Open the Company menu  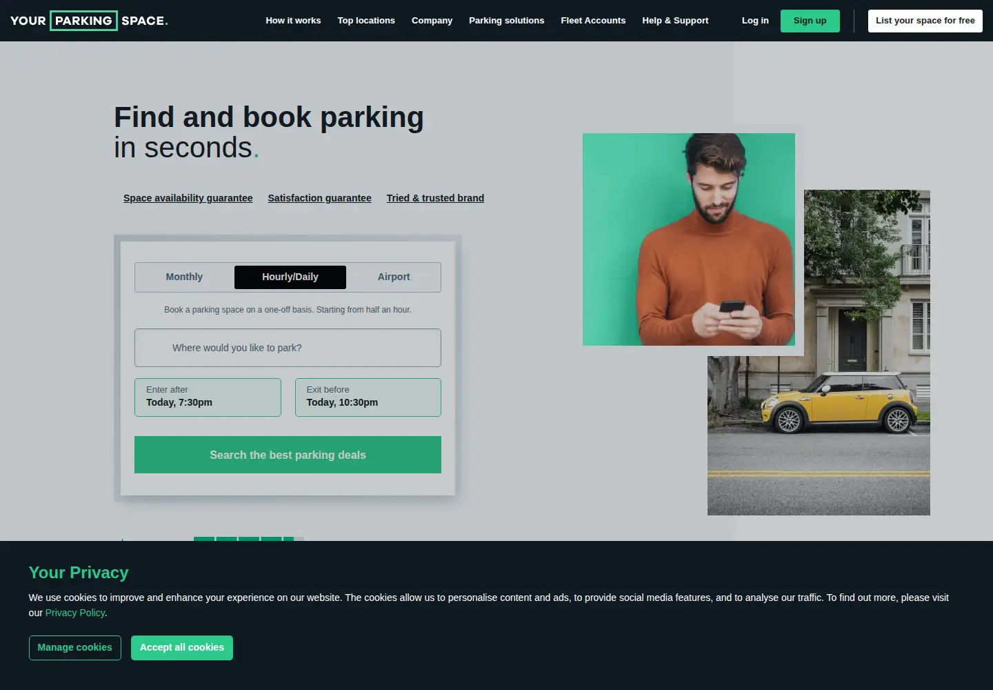pyautogui.click(x=432, y=21)
